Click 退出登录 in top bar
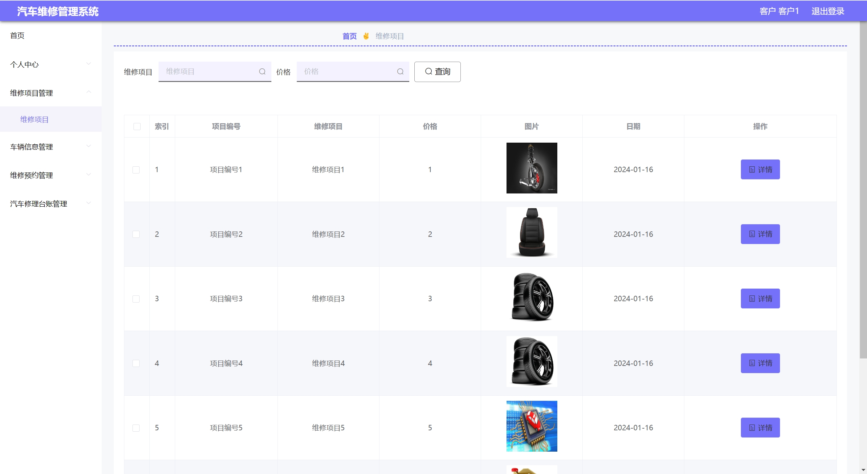 click(827, 11)
